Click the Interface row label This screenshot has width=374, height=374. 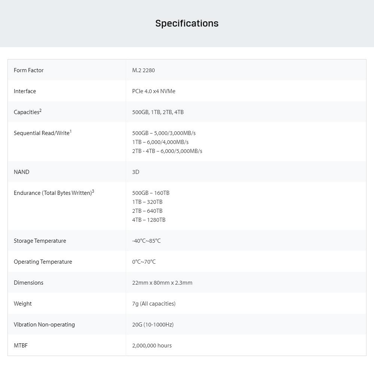click(25, 91)
